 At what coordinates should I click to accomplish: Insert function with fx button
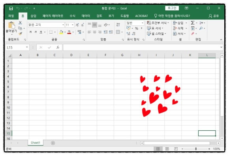coord(58,47)
